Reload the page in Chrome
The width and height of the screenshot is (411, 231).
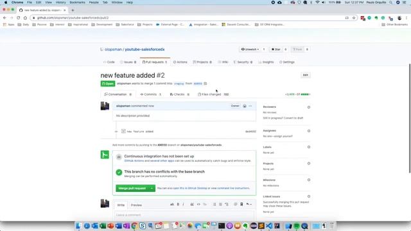[19, 18]
